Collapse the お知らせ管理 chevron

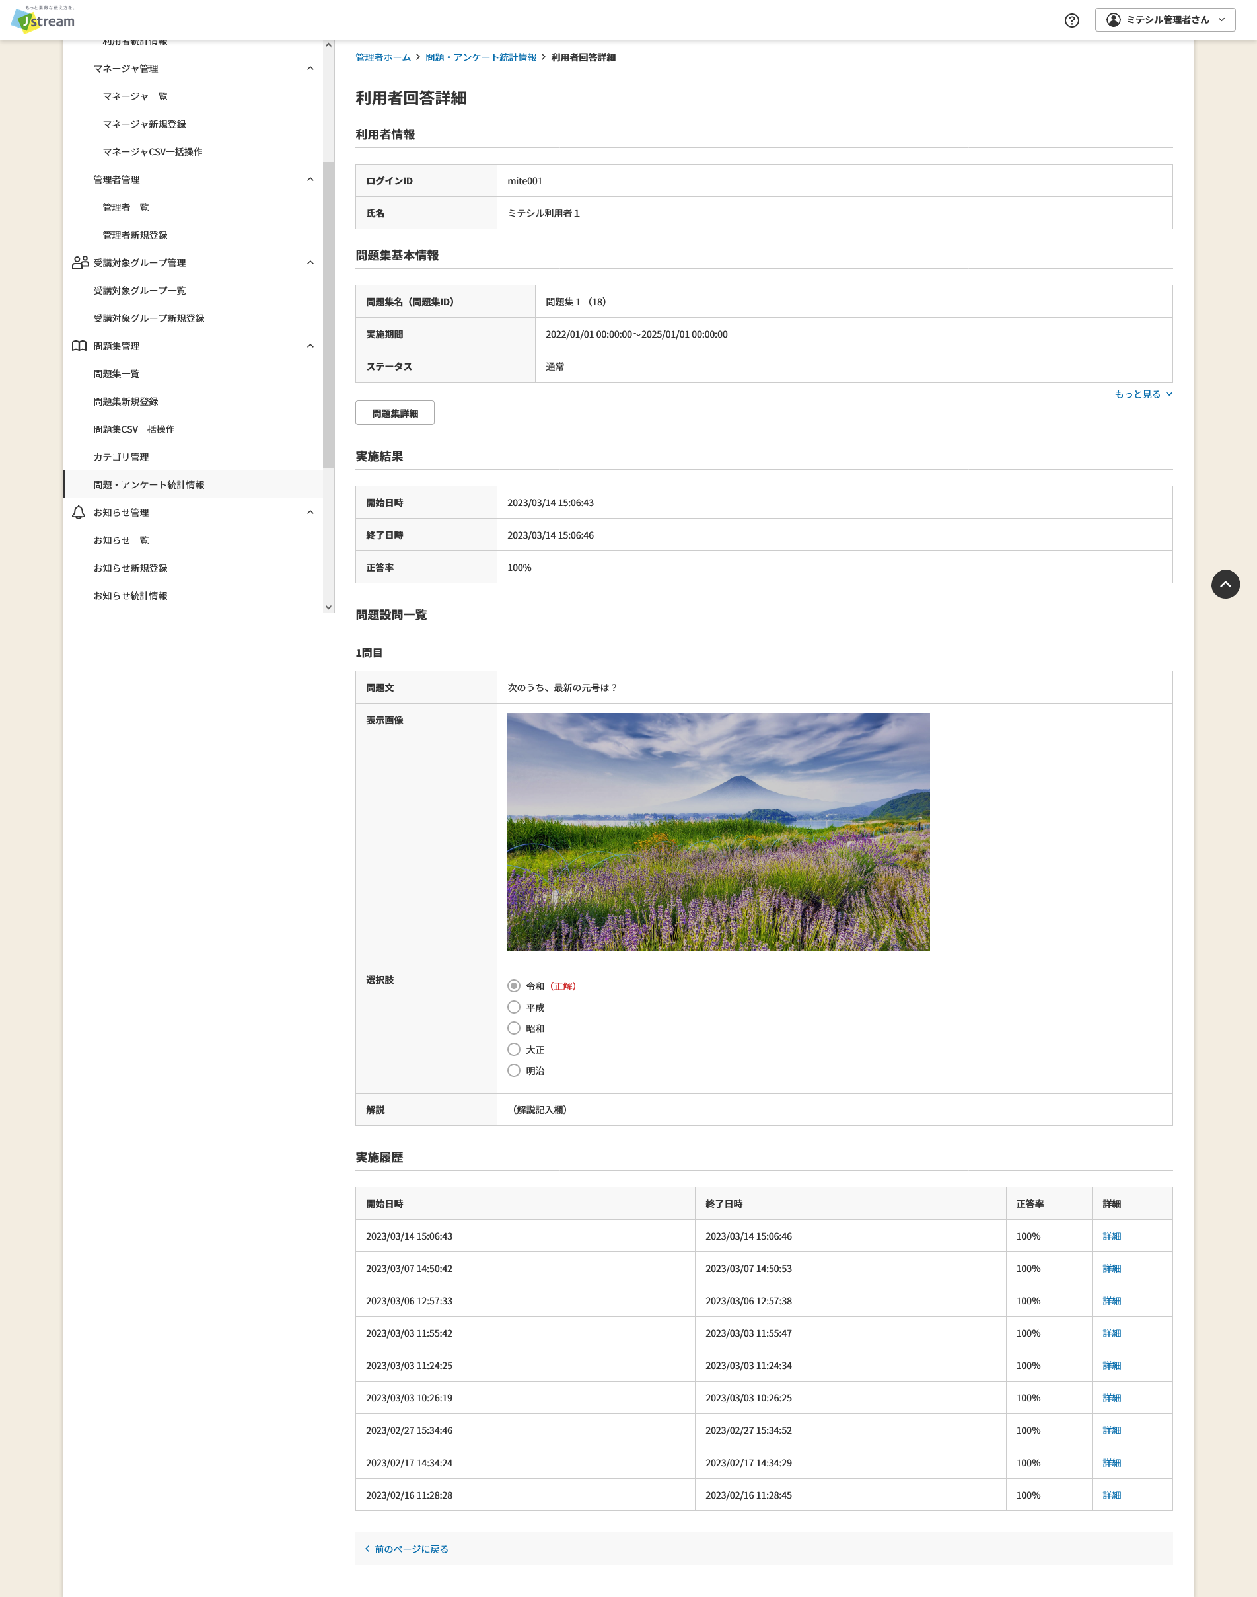point(310,513)
